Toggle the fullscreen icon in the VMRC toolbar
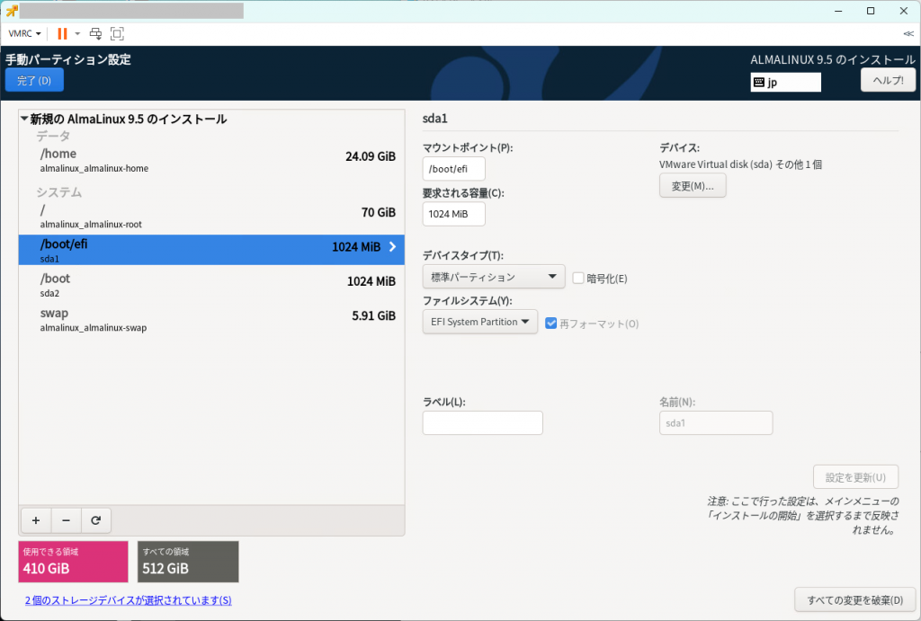 [x=117, y=33]
